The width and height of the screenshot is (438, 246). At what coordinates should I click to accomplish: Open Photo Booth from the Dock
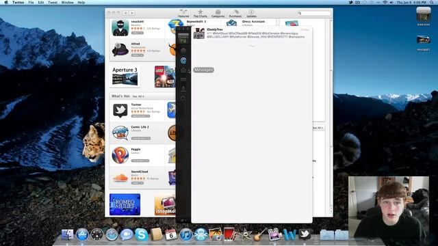coord(230,234)
